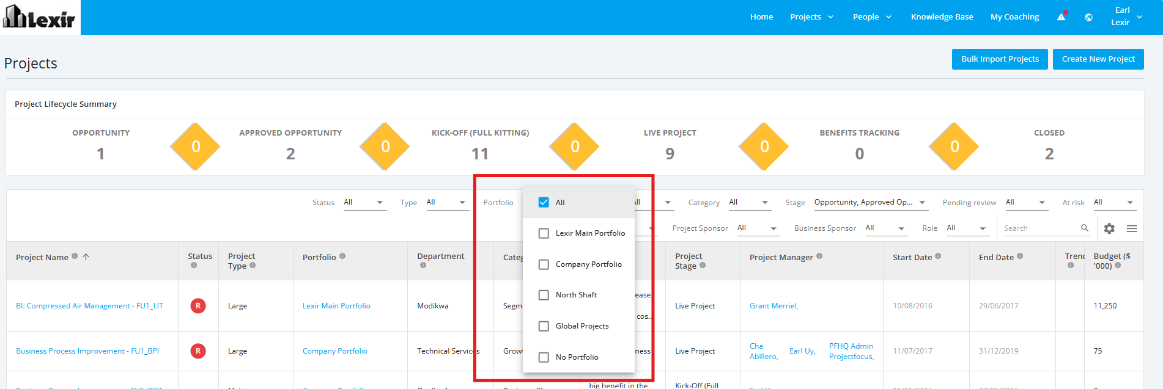This screenshot has width=1163, height=389.
Task: Click the search magnifier icon
Action: click(1085, 228)
